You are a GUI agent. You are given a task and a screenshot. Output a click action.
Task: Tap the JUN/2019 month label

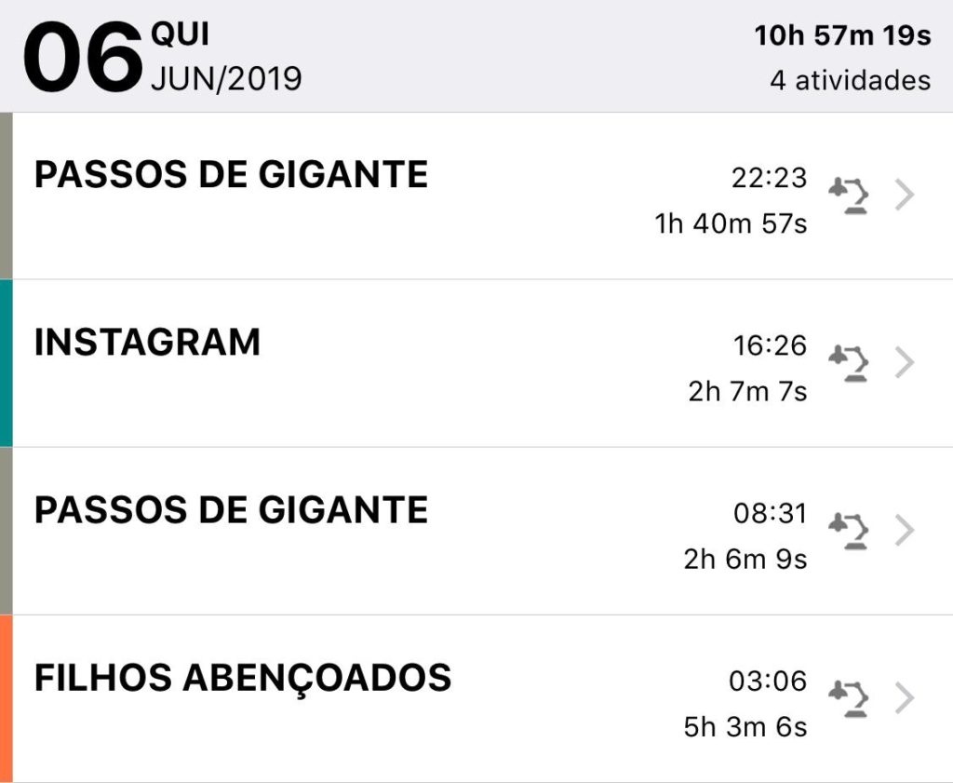(226, 79)
